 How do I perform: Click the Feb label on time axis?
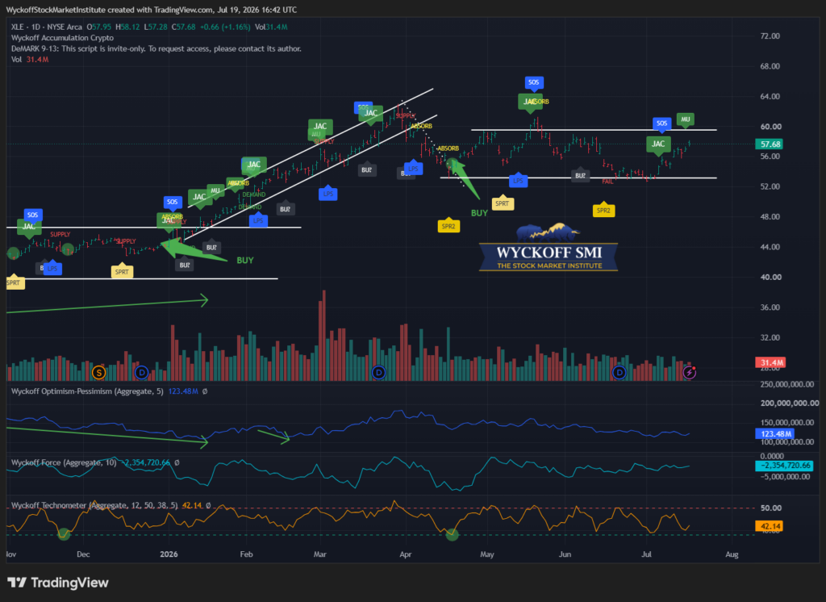coord(246,554)
